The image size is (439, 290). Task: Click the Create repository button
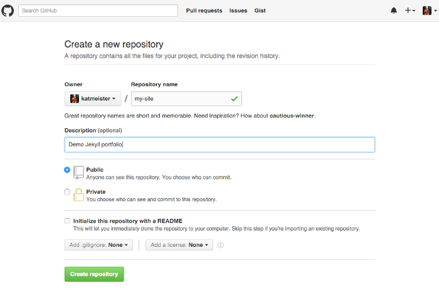point(94,274)
